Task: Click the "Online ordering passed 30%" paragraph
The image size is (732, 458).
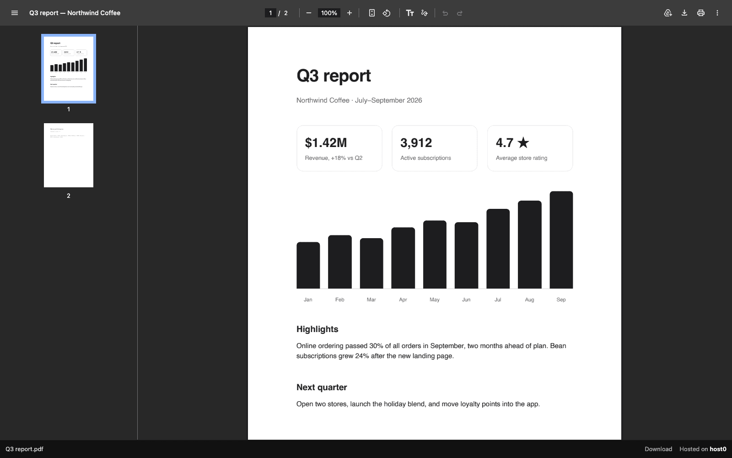Action: [x=431, y=351]
